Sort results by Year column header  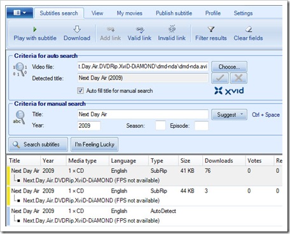(53, 161)
